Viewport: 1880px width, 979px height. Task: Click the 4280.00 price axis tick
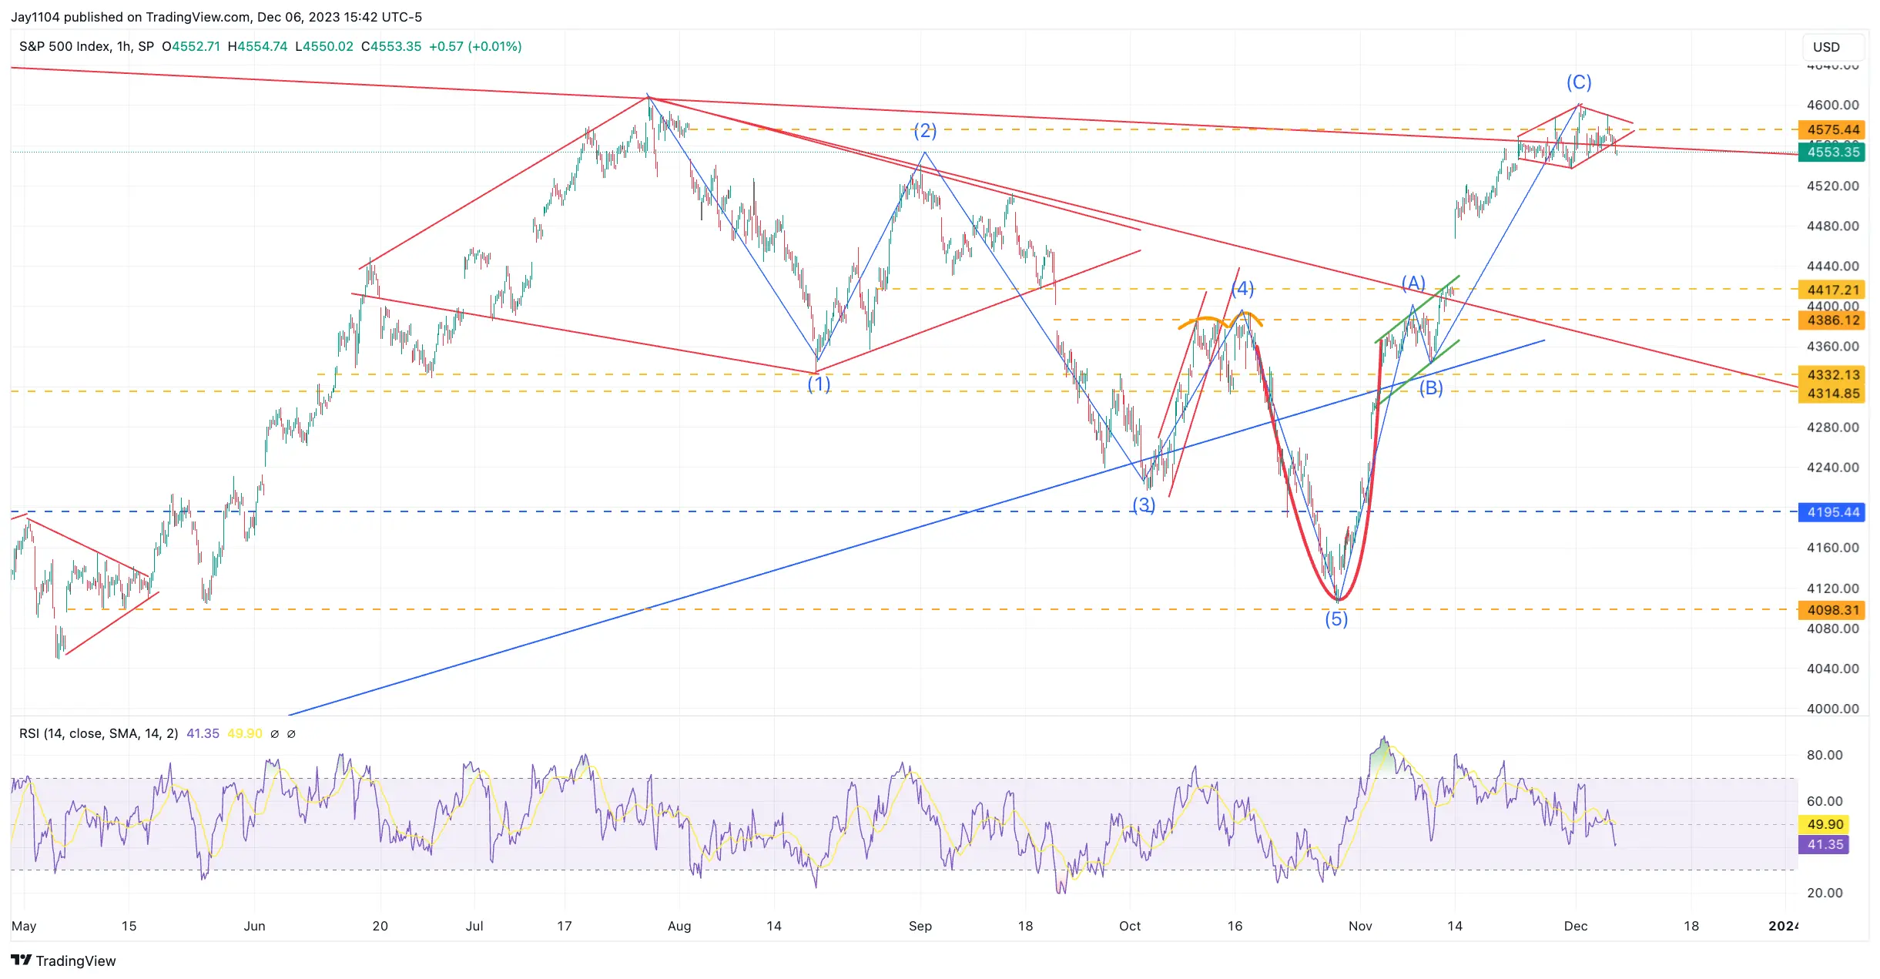(x=1833, y=427)
